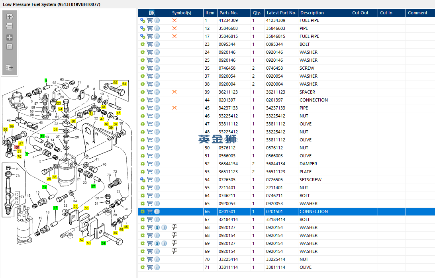The image size is (435, 278).
Task: Click callout 70 on the diagram
Action: point(19,157)
